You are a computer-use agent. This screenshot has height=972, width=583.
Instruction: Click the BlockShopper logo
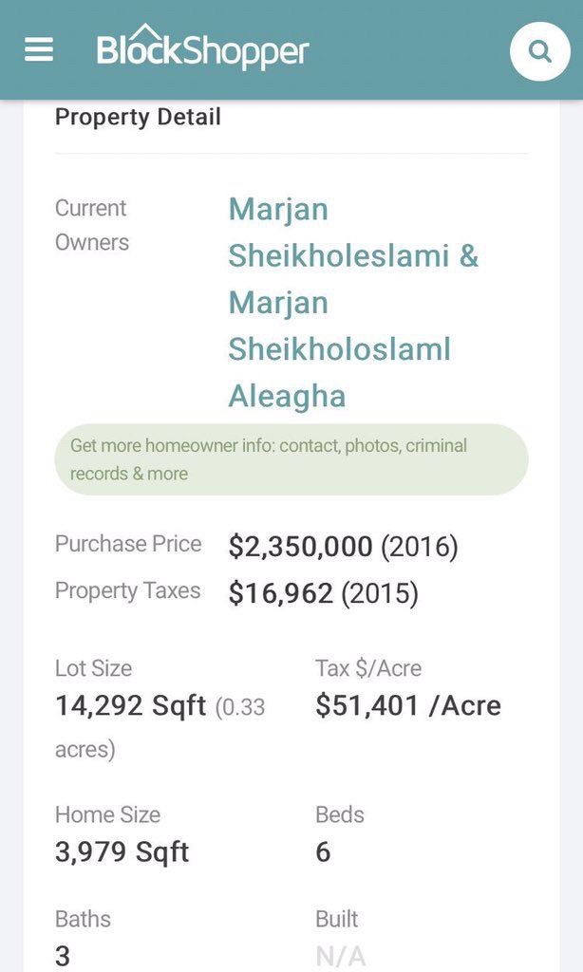coord(202,49)
